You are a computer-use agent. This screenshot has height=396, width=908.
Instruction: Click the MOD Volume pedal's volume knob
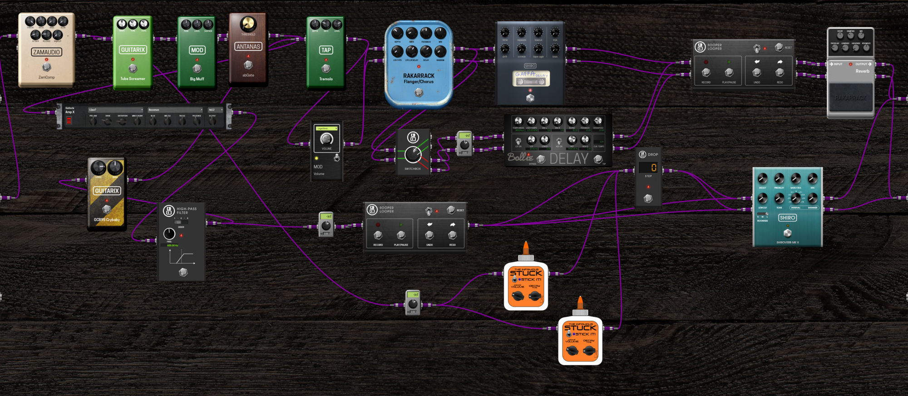pyautogui.click(x=326, y=139)
